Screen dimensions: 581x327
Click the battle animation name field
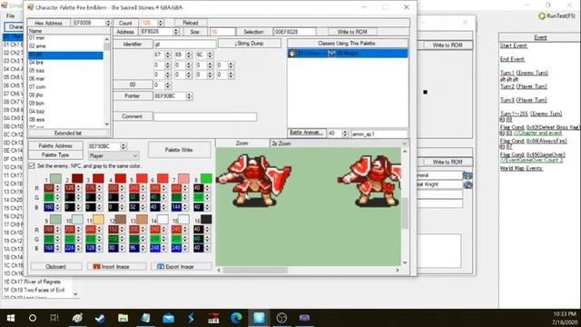tap(379, 134)
